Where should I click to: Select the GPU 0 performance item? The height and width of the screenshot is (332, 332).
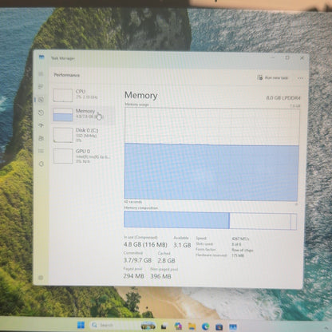click(84, 156)
